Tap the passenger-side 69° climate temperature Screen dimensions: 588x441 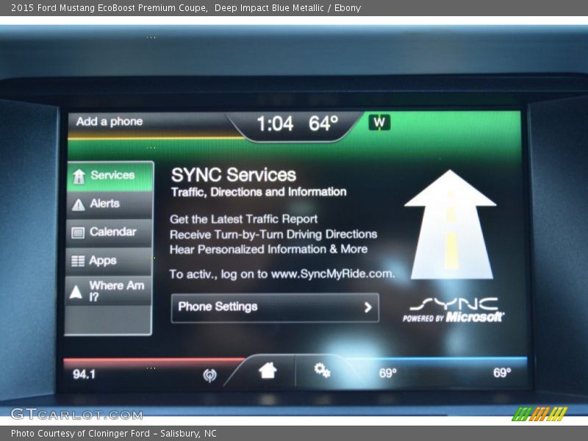point(502,373)
